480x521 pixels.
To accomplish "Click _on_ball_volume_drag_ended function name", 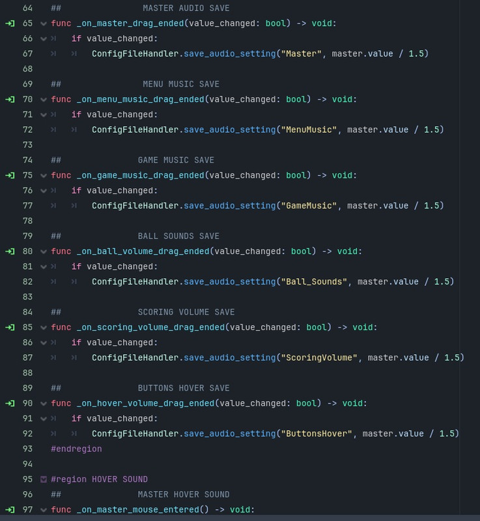I will (x=143, y=251).
